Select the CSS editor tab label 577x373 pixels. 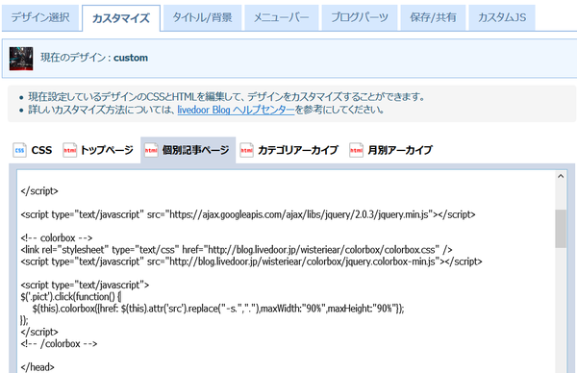click(x=41, y=150)
